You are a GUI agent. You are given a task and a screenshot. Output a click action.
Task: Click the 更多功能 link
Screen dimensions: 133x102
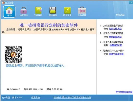(120, 15)
